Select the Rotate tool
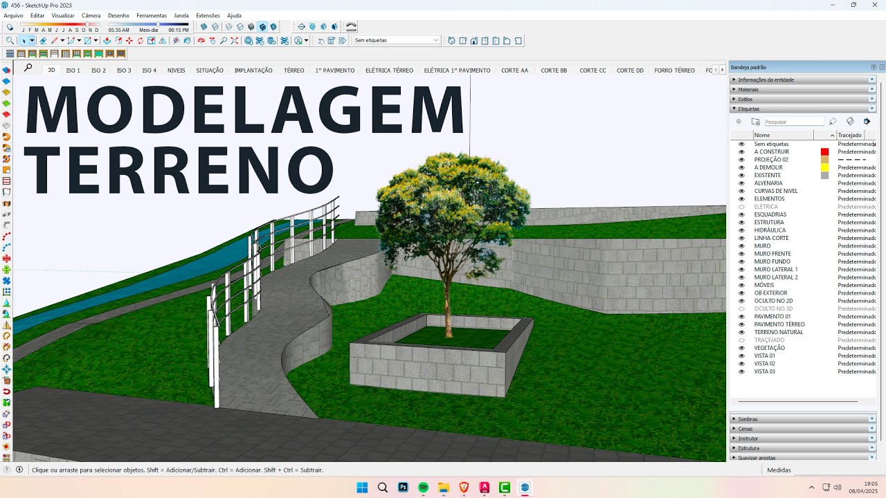 click(140, 40)
